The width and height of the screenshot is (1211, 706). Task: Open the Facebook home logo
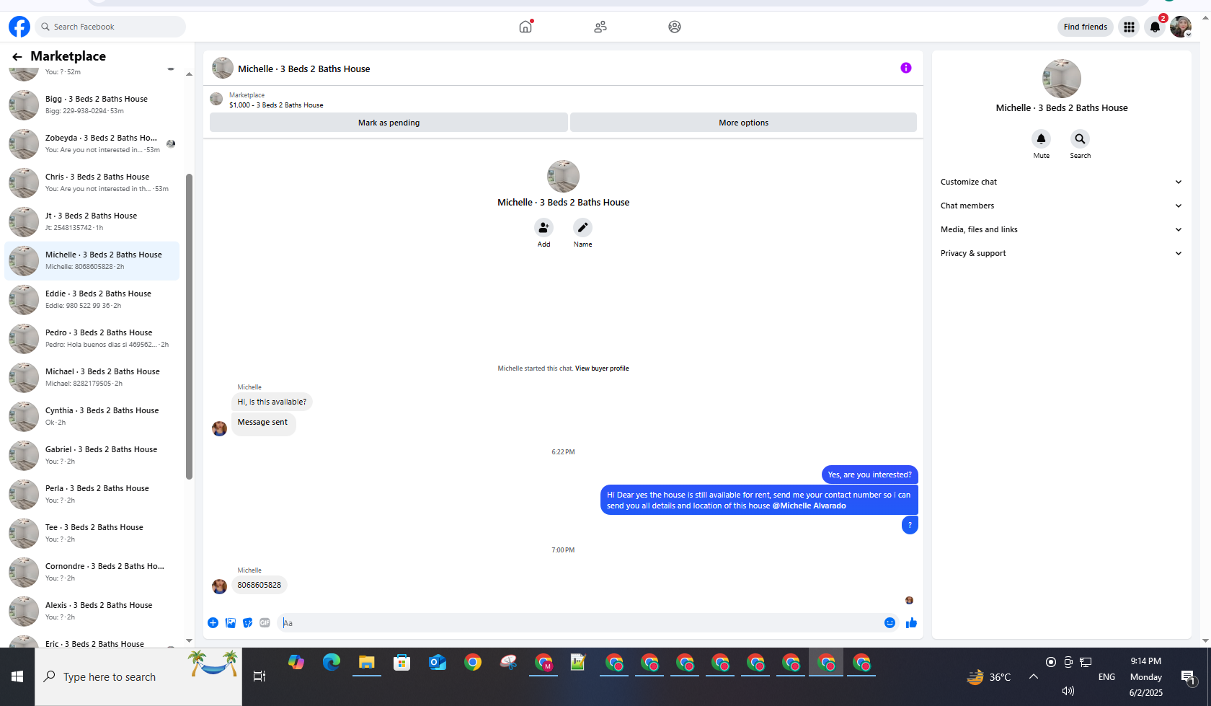(19, 27)
